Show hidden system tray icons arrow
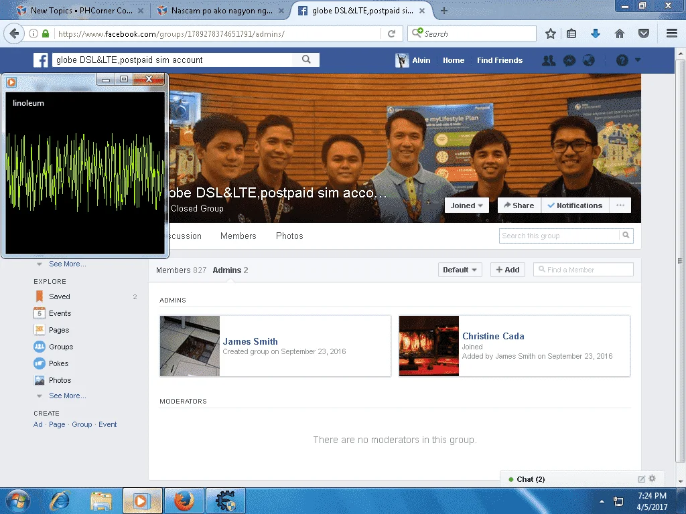The image size is (686, 514). tap(602, 501)
